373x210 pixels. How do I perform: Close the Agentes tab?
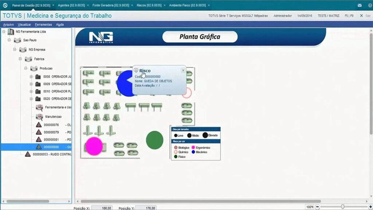click(88, 5)
